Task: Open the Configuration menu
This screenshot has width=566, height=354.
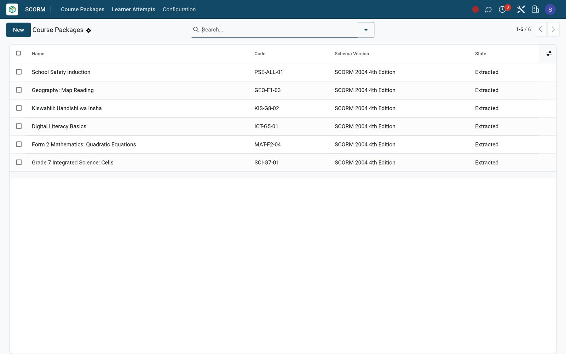Action: [179, 10]
